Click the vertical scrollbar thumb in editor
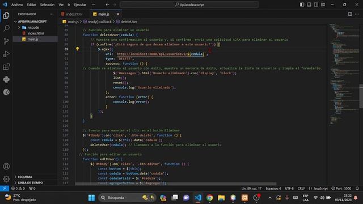 pyautogui.click(x=361, y=96)
